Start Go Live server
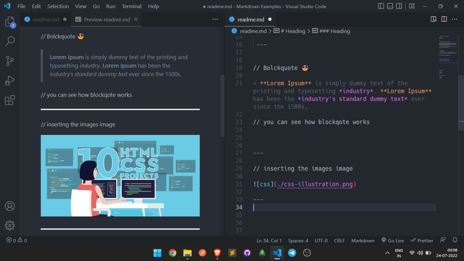464x261 pixels. (x=393, y=240)
